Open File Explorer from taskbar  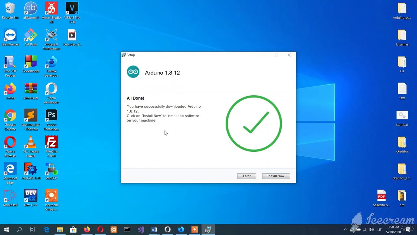pyautogui.click(x=60, y=230)
